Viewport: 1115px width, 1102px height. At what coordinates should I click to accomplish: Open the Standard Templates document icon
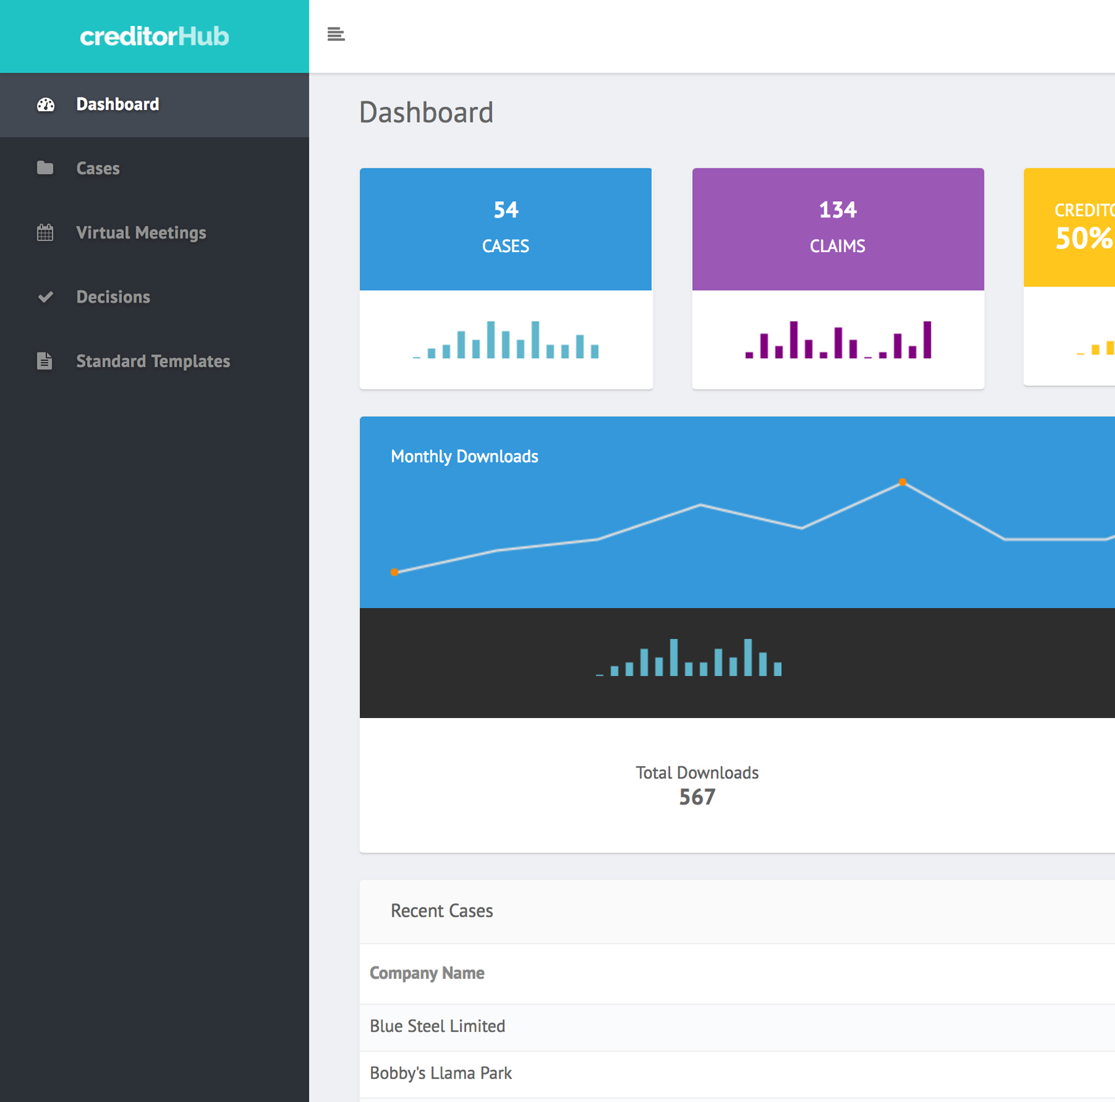[45, 361]
